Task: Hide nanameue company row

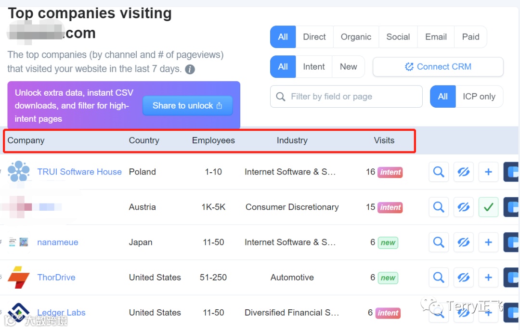Action: point(463,242)
